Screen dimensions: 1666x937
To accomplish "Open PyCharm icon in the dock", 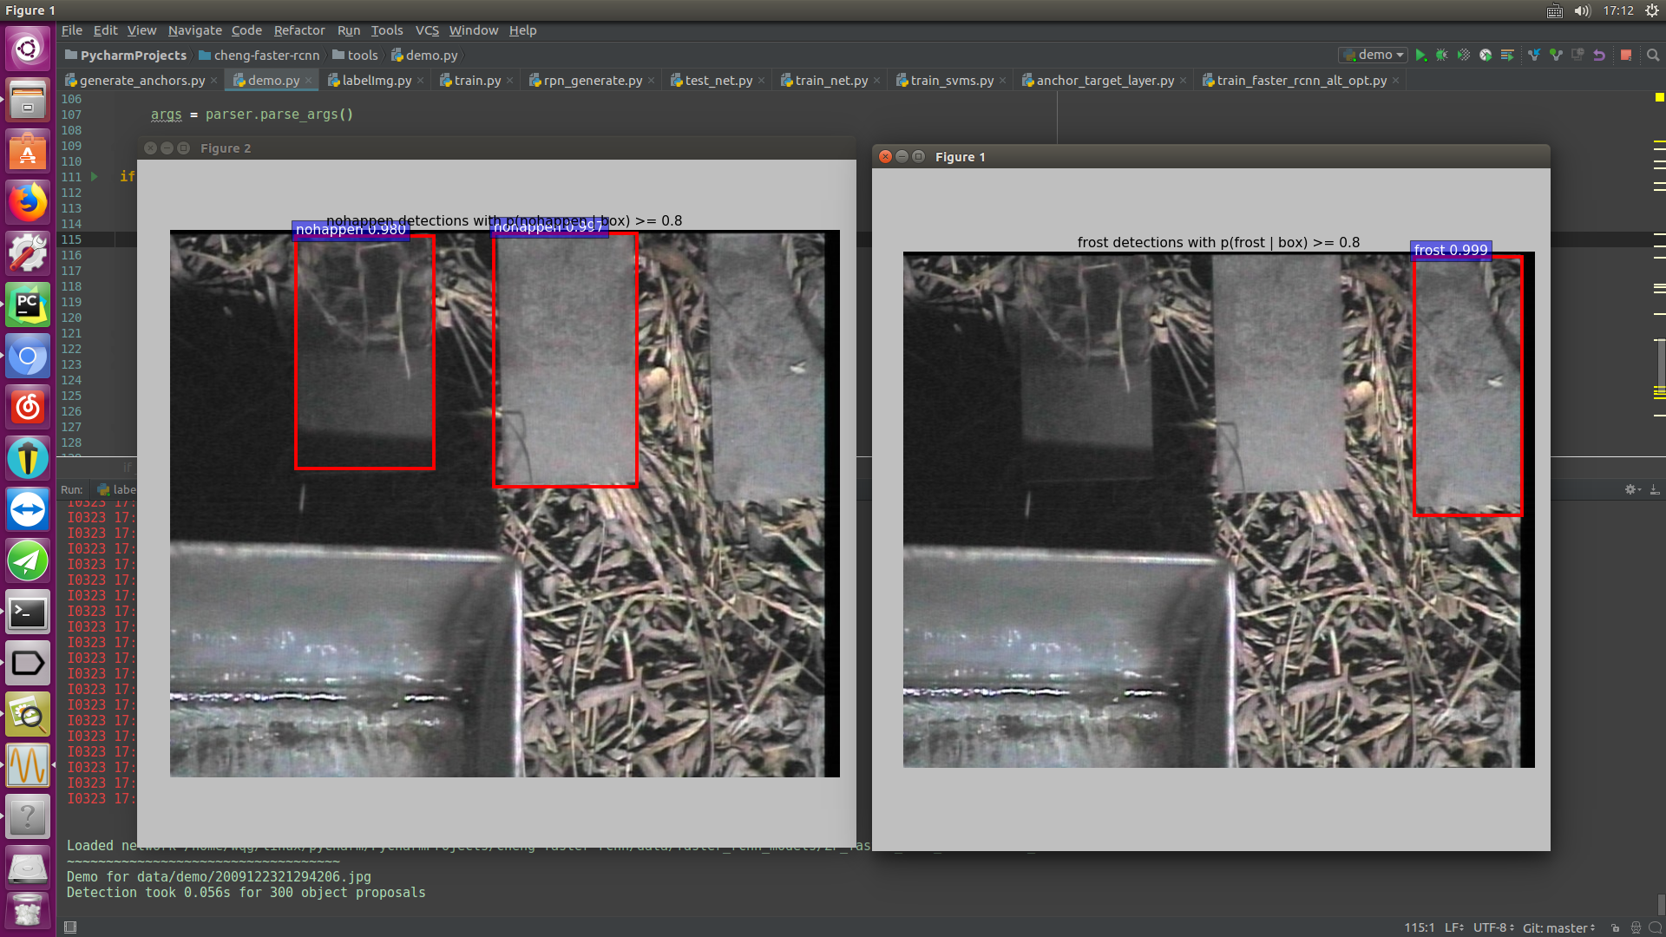I will 28,305.
